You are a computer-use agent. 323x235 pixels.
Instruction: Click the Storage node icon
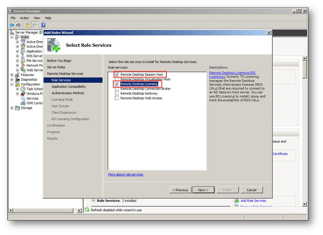tap(17, 108)
